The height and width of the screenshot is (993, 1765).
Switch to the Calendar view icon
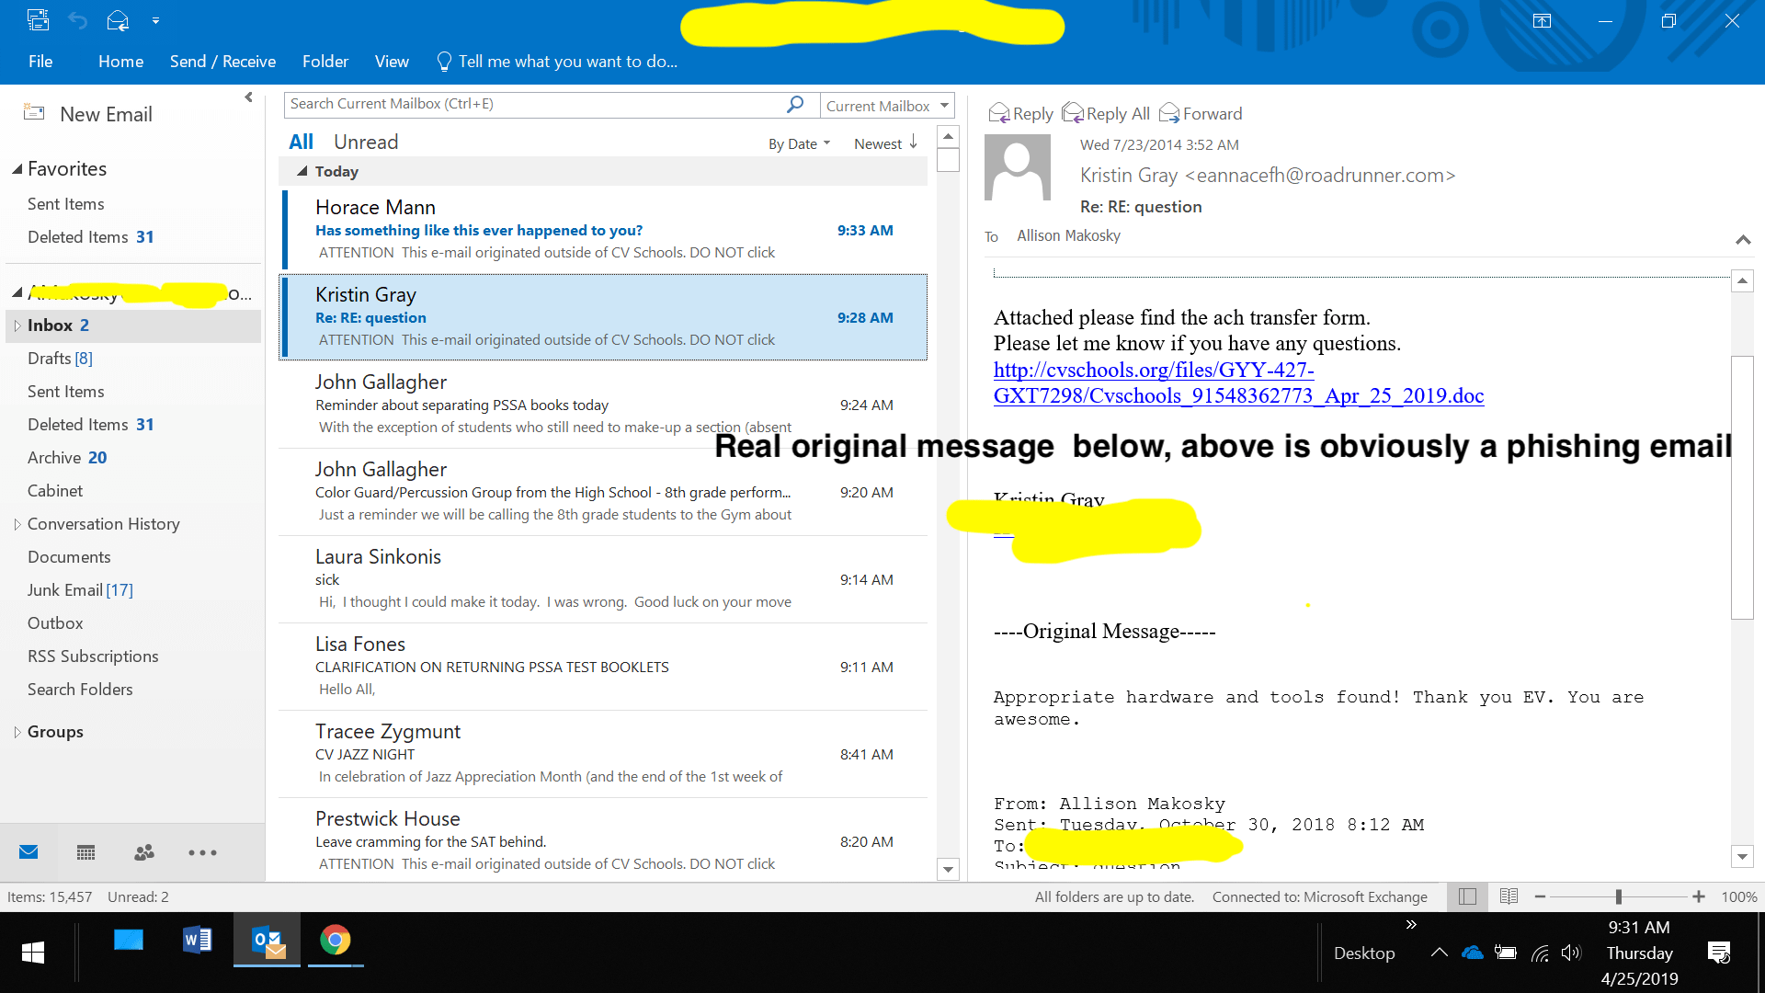(86, 852)
